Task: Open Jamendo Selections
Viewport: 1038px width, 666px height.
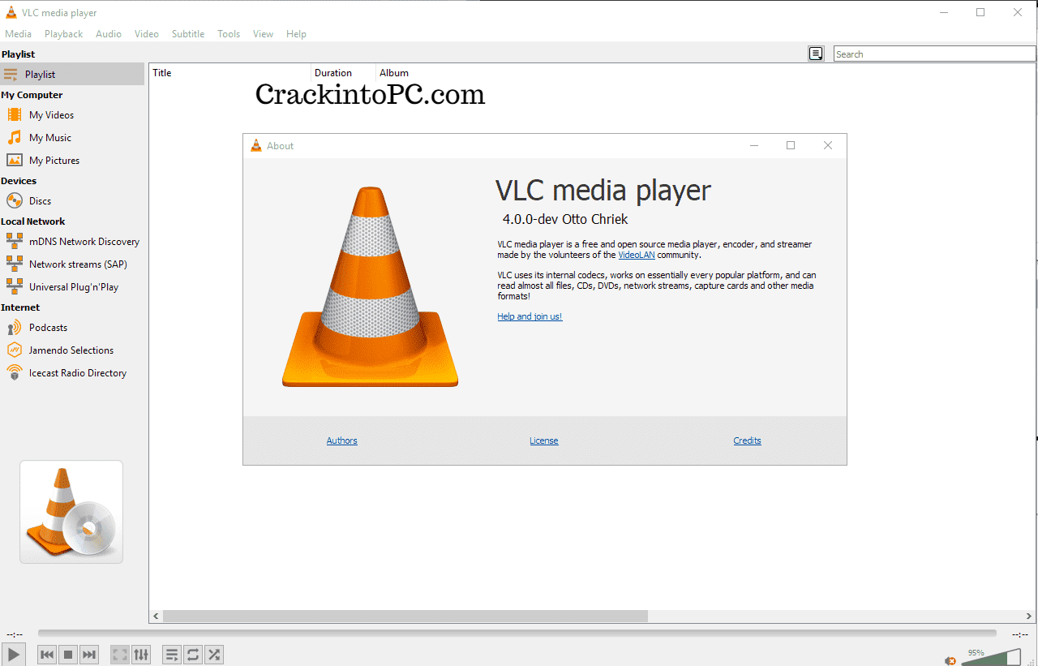Action: click(72, 350)
